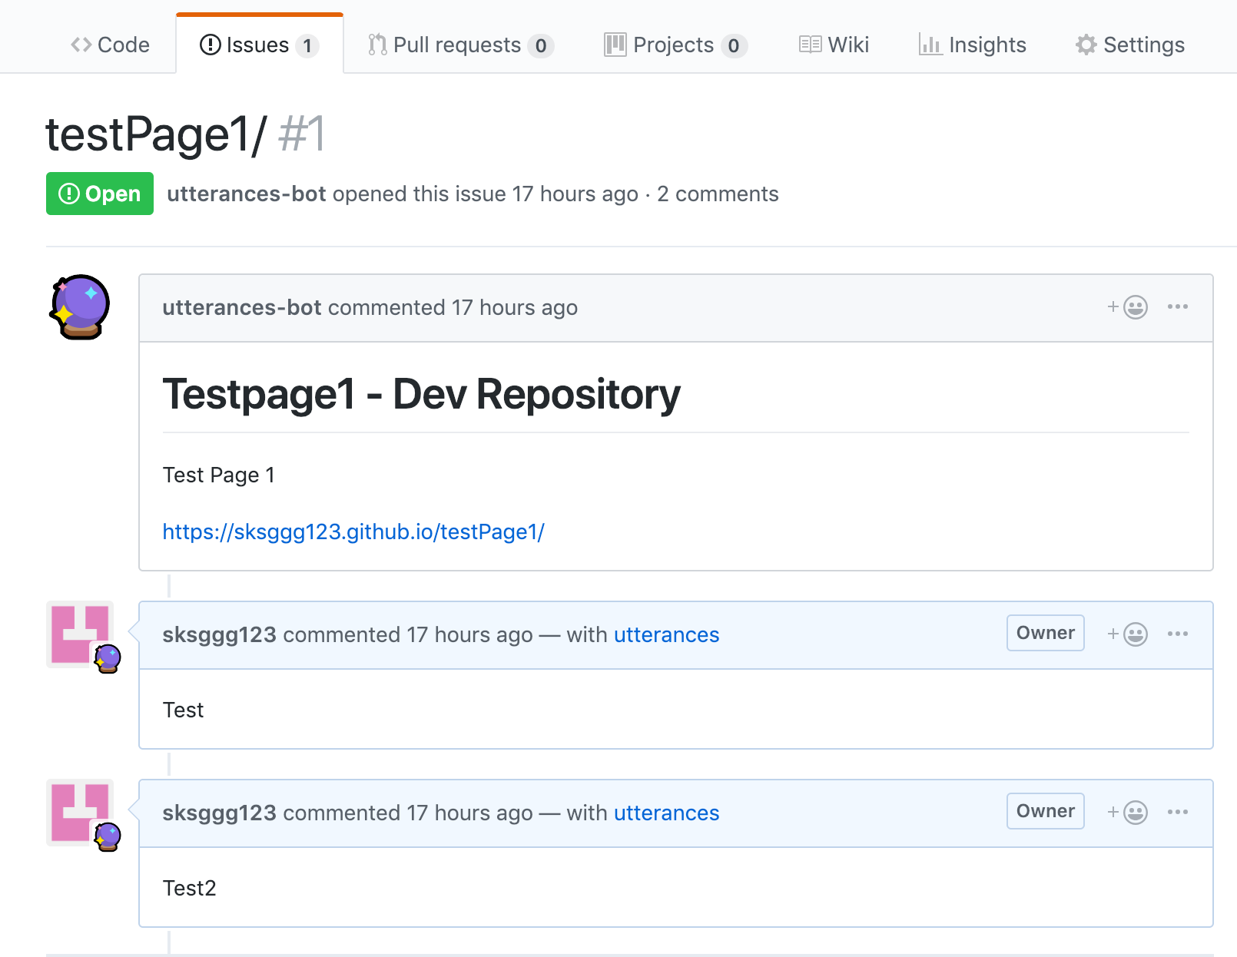This screenshot has height=957, width=1237.
Task: Open the Code tab
Action: 110,45
